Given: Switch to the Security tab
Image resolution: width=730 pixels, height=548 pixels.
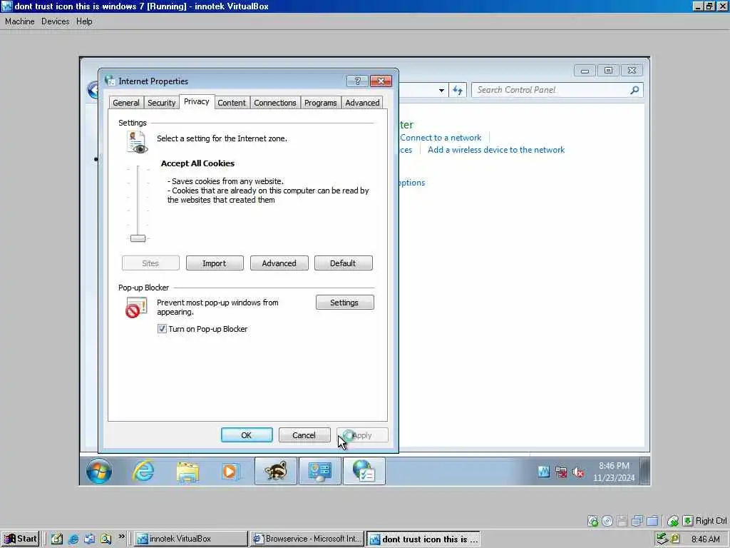Looking at the screenshot, I should point(162,103).
